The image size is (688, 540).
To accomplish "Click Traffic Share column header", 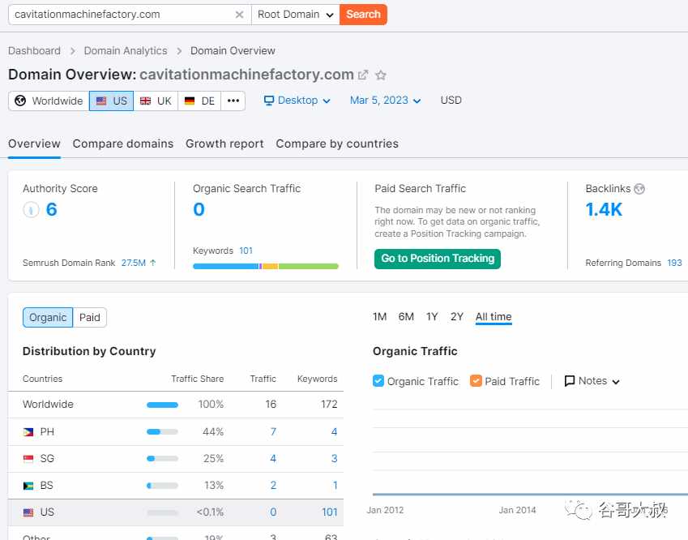I will coord(198,379).
